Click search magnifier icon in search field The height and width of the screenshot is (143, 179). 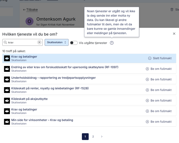point(5,42)
